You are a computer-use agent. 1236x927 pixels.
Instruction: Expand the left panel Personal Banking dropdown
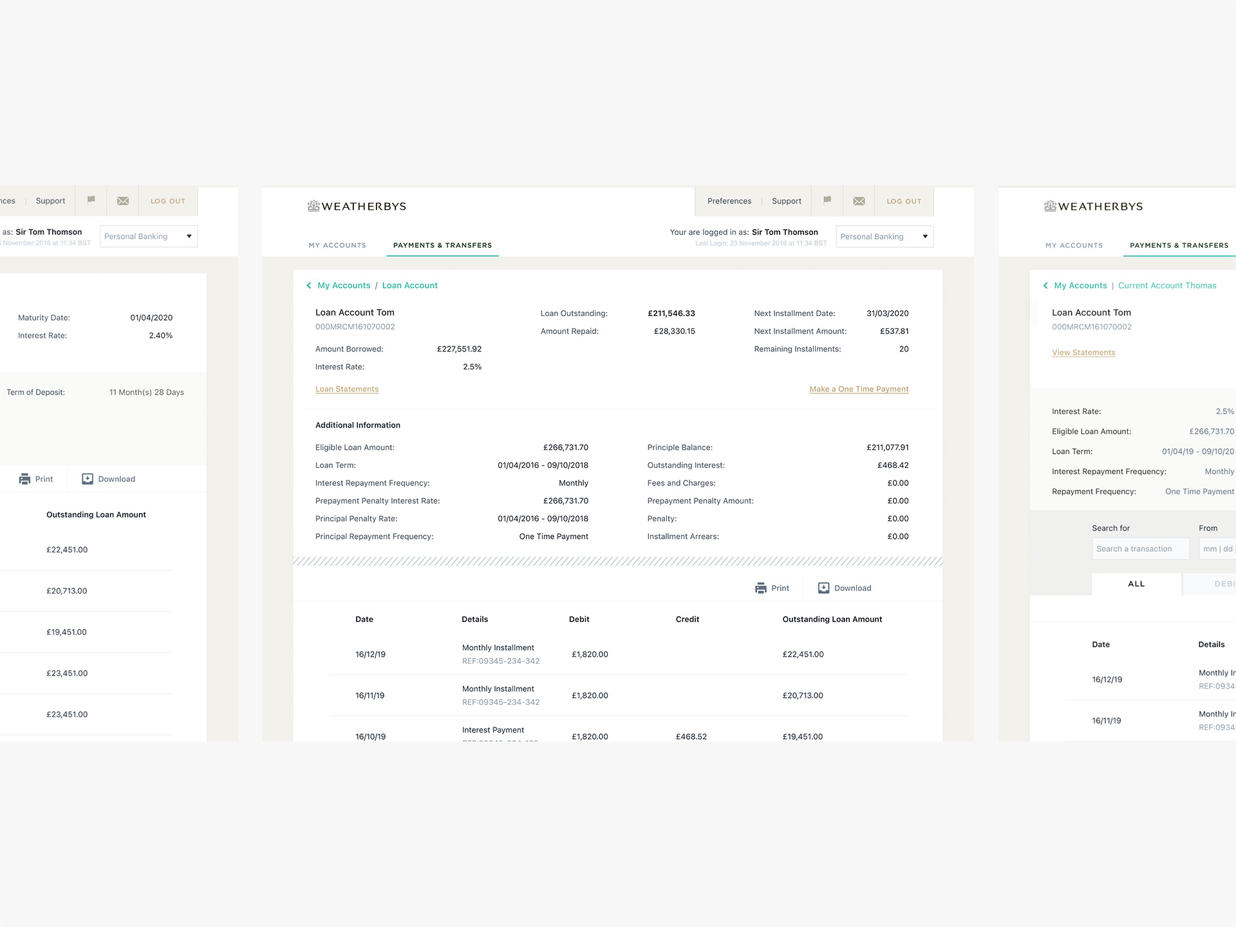tap(148, 237)
